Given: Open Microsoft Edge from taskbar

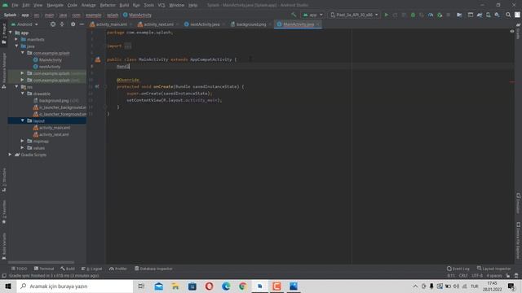Looking at the screenshot, I should (226, 286).
